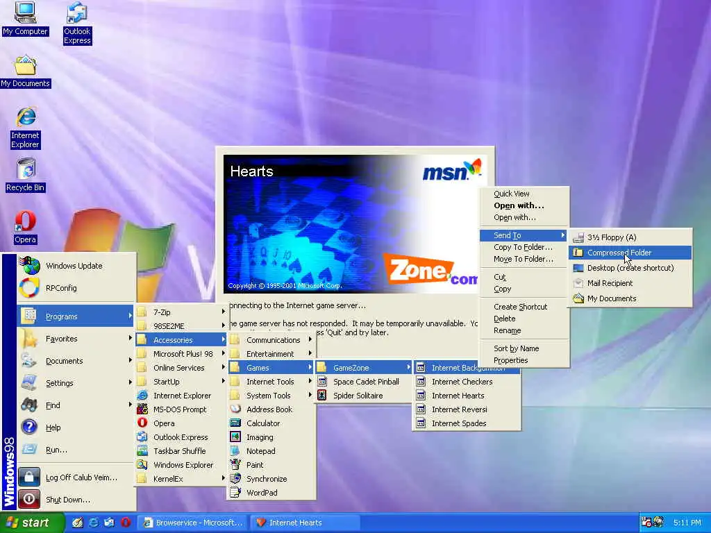Expand the KernelEx program folder

click(181, 479)
